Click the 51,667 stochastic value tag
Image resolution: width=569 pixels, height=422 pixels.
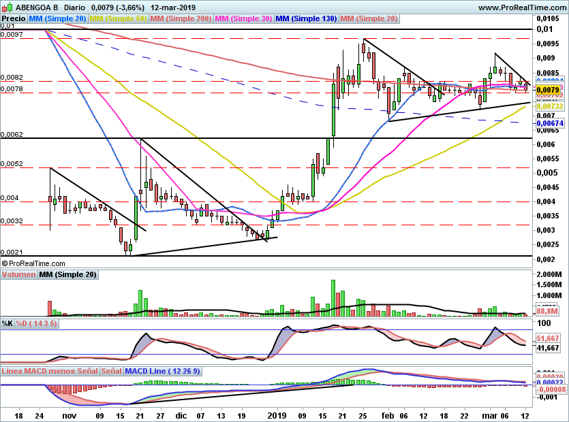(x=548, y=338)
